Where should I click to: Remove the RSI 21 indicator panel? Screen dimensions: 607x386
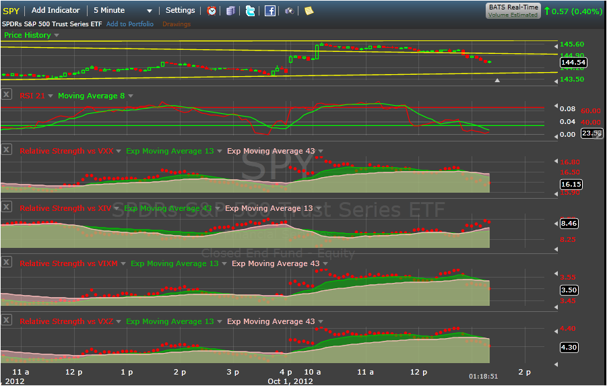[x=7, y=94]
